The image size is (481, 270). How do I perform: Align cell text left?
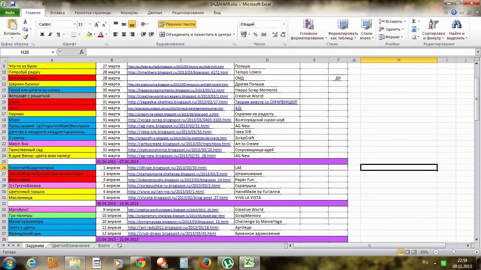click(x=115, y=34)
